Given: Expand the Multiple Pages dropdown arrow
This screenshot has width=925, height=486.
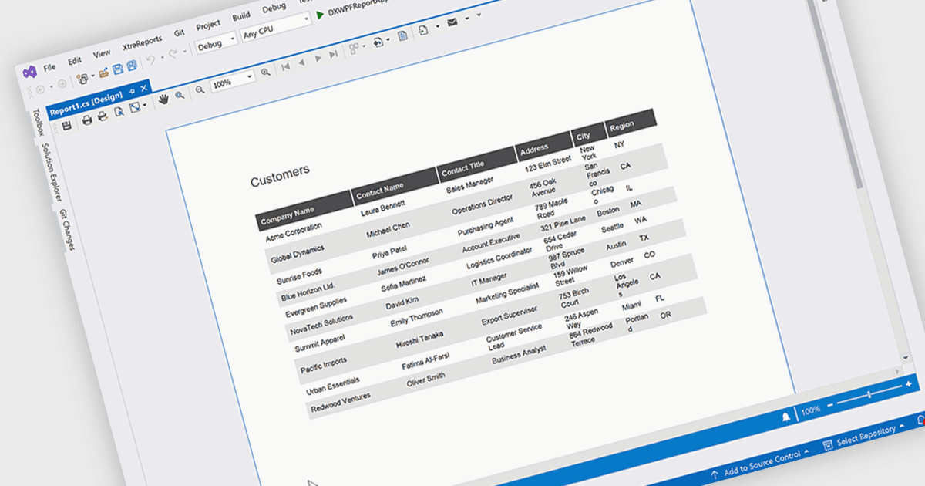Looking at the screenshot, I should tap(364, 46).
